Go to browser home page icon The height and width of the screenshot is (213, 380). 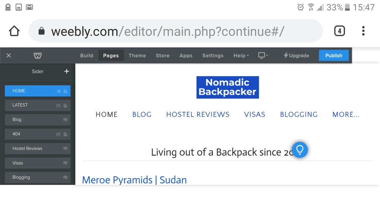(x=14, y=31)
